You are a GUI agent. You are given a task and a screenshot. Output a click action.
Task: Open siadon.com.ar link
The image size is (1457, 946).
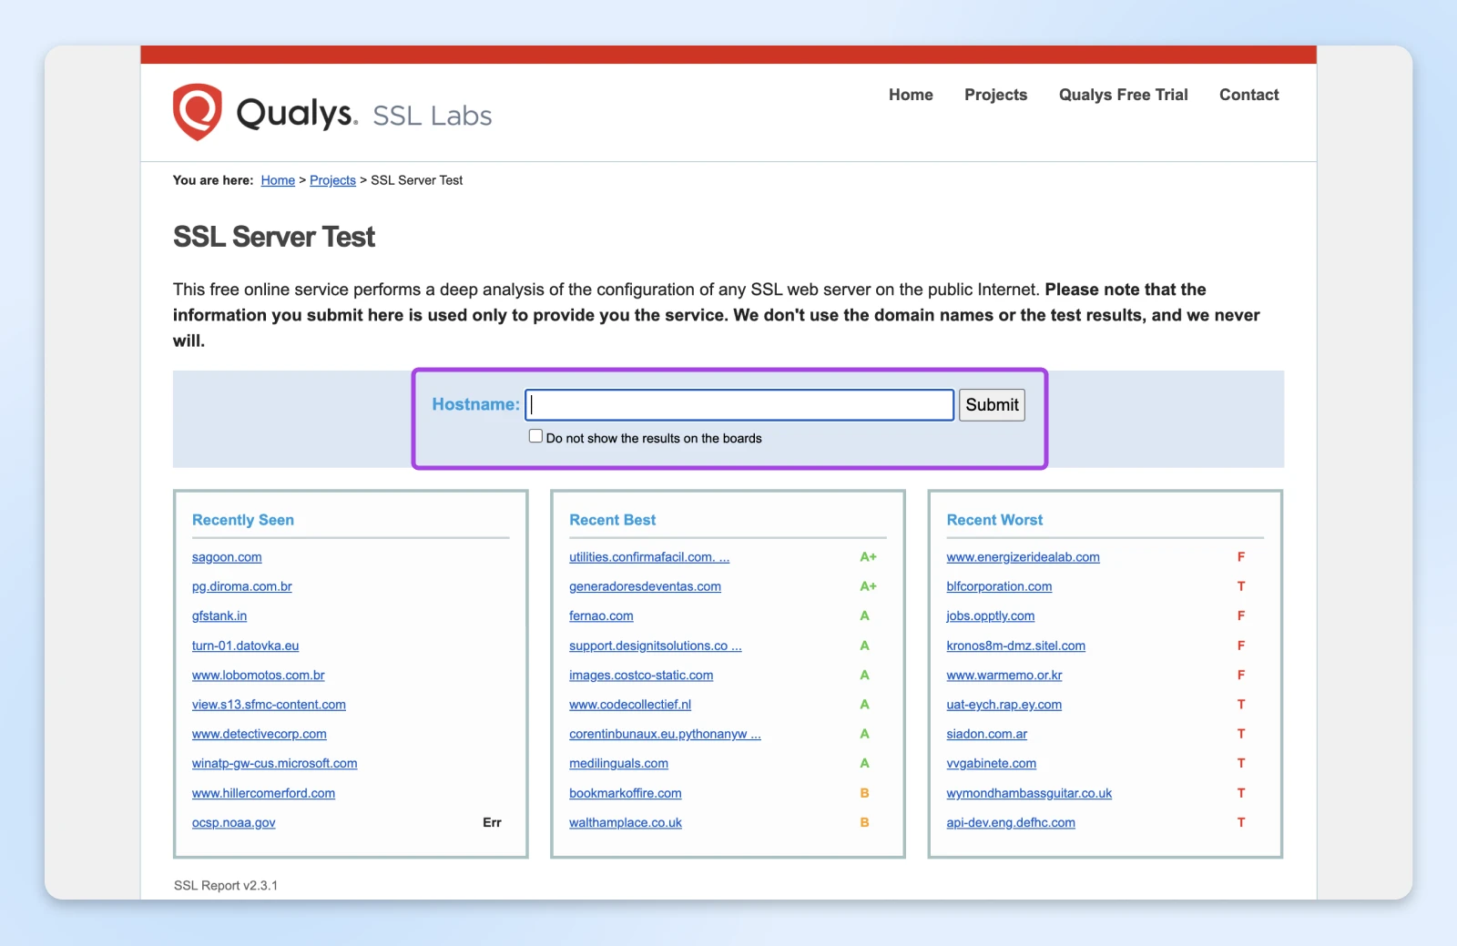pyautogui.click(x=986, y=734)
